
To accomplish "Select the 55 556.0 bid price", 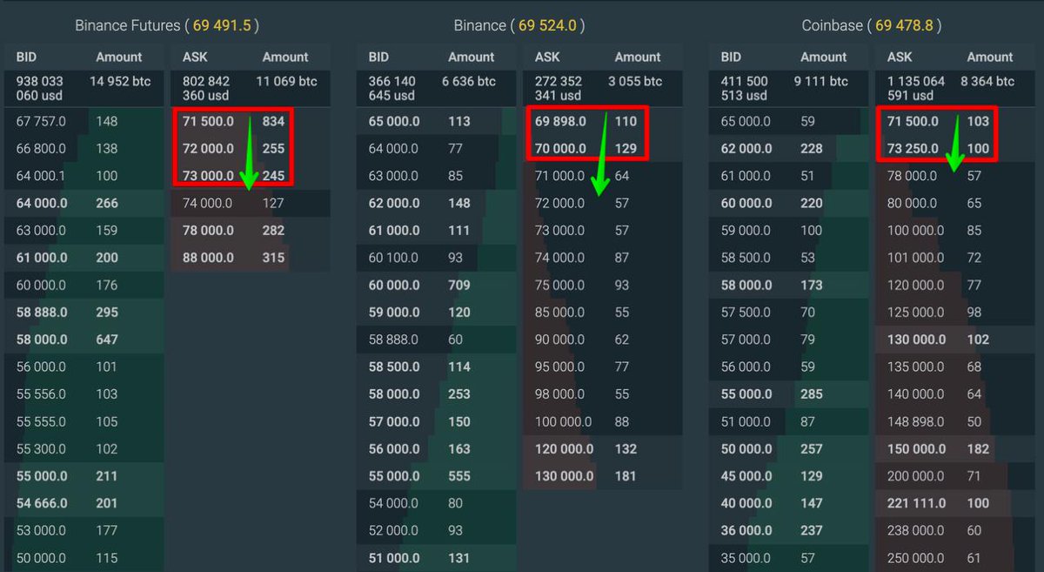I will coord(40,394).
